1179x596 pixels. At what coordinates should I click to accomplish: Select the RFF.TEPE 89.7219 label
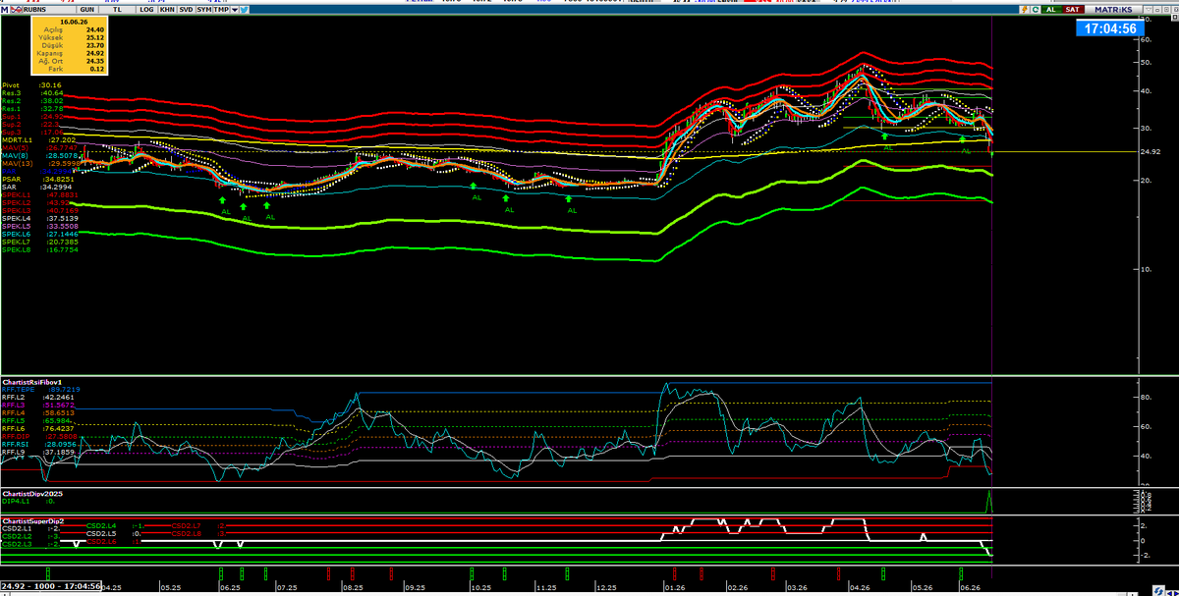point(41,390)
